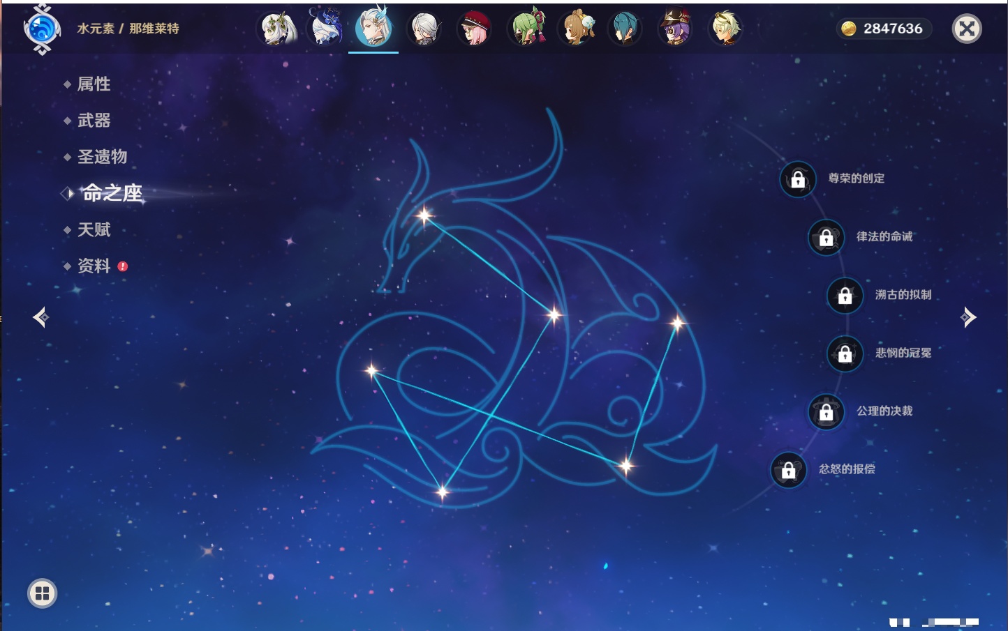Select Furina's portrait with blue hat

coord(325,29)
